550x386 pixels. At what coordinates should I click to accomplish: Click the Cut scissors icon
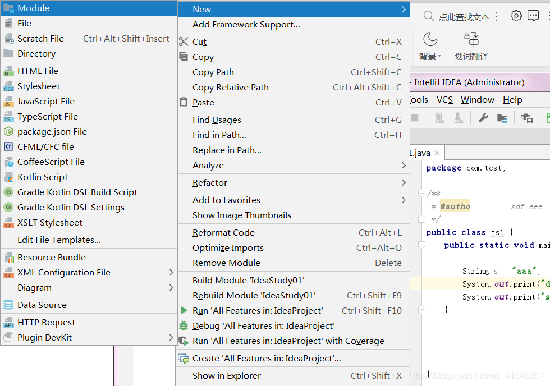click(184, 42)
